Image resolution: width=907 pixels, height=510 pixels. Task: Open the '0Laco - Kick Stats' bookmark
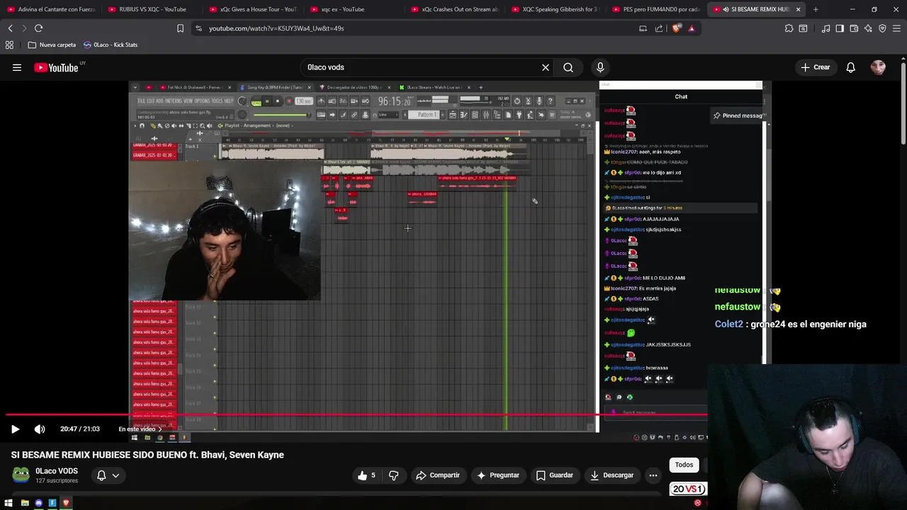(111, 45)
